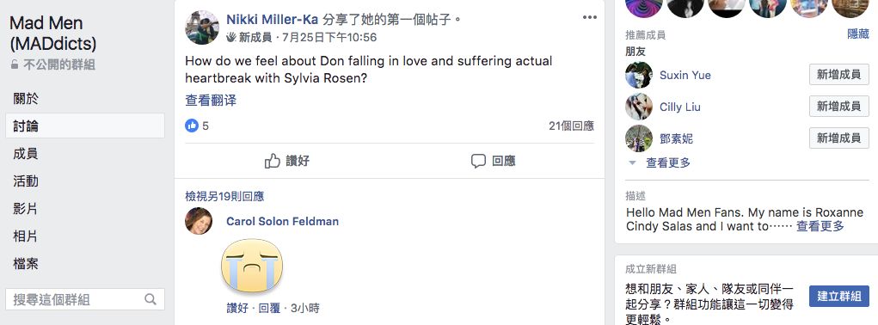Click the search magnifier in the group search box

pos(150,299)
